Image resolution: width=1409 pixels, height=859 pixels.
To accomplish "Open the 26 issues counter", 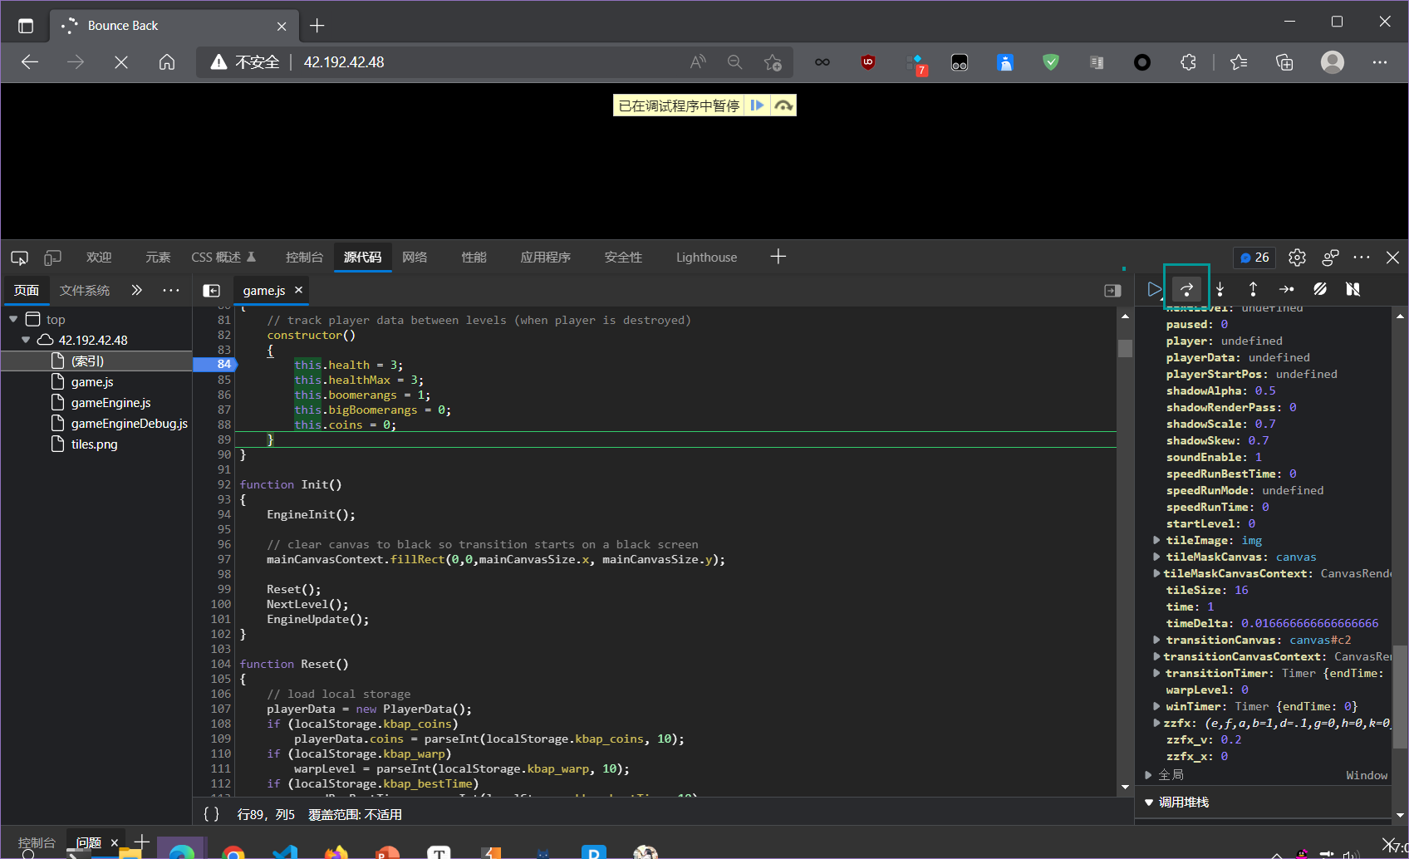I will [x=1254, y=258].
